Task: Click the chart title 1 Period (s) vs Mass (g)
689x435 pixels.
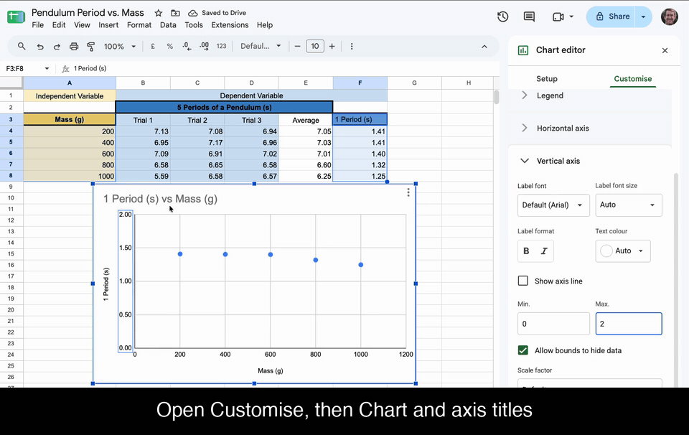Action: pyautogui.click(x=160, y=199)
